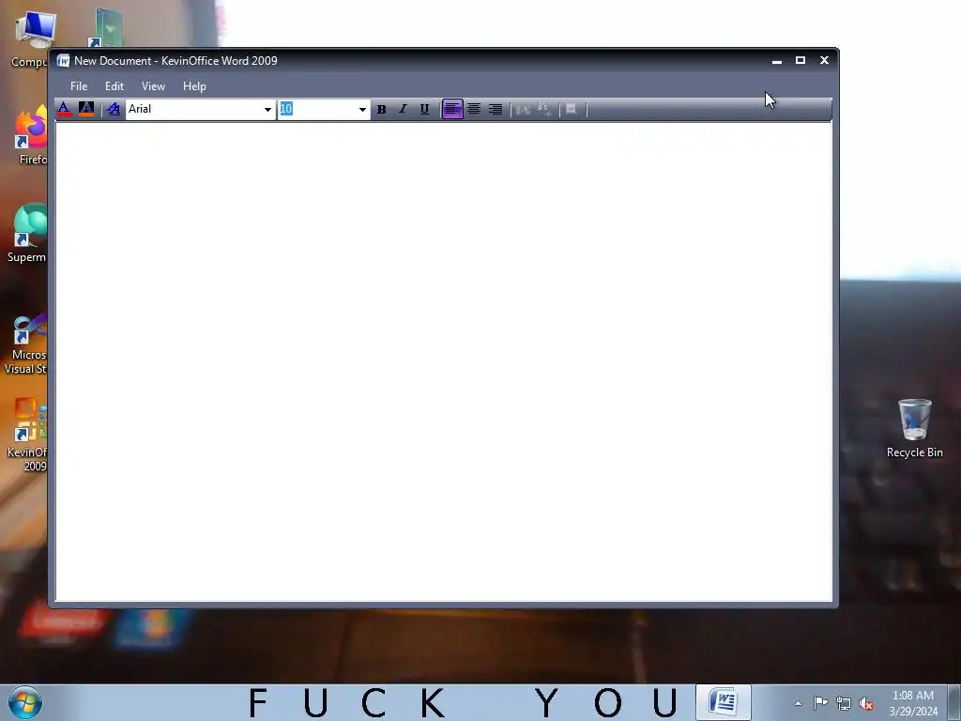Viewport: 961px width, 721px height.
Task: Open the Windows Start menu orb
Action: point(25,702)
